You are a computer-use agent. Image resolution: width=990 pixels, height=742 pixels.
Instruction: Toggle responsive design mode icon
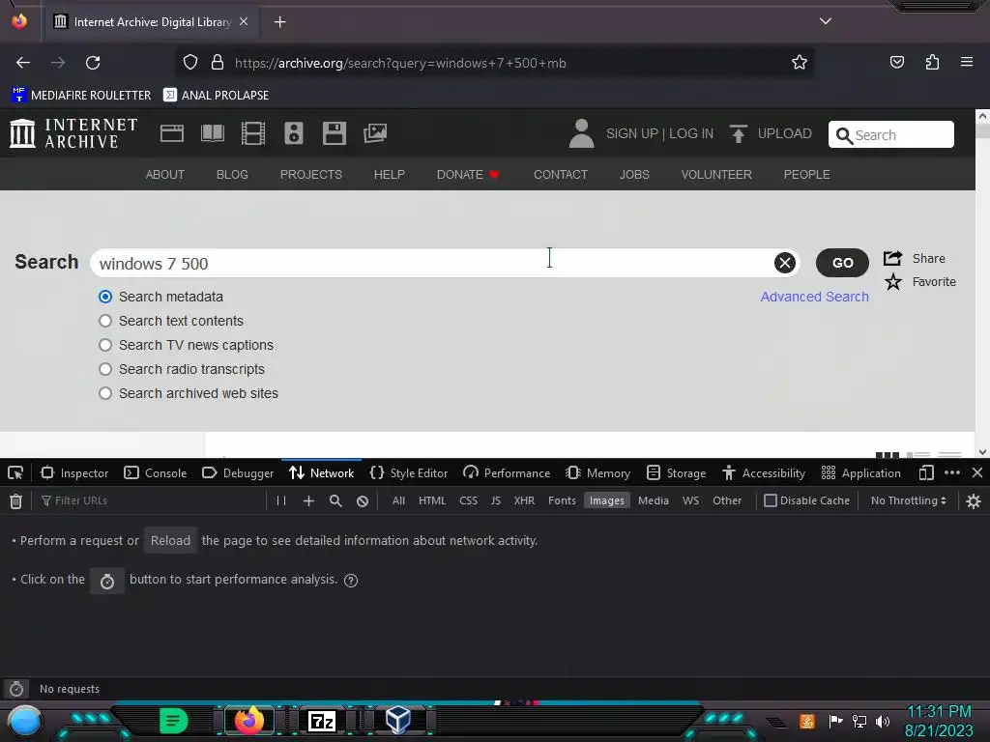tap(926, 472)
